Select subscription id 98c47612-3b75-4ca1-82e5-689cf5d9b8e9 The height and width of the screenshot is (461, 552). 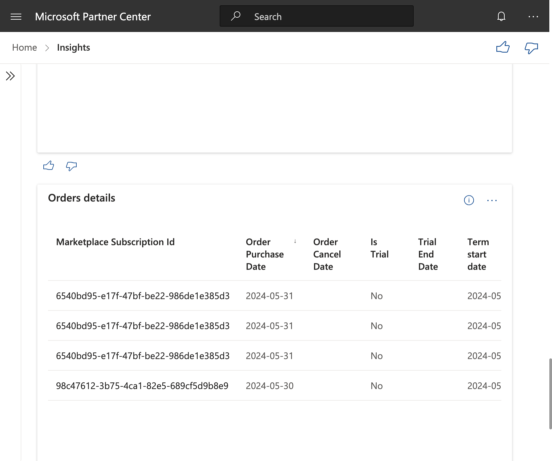142,386
